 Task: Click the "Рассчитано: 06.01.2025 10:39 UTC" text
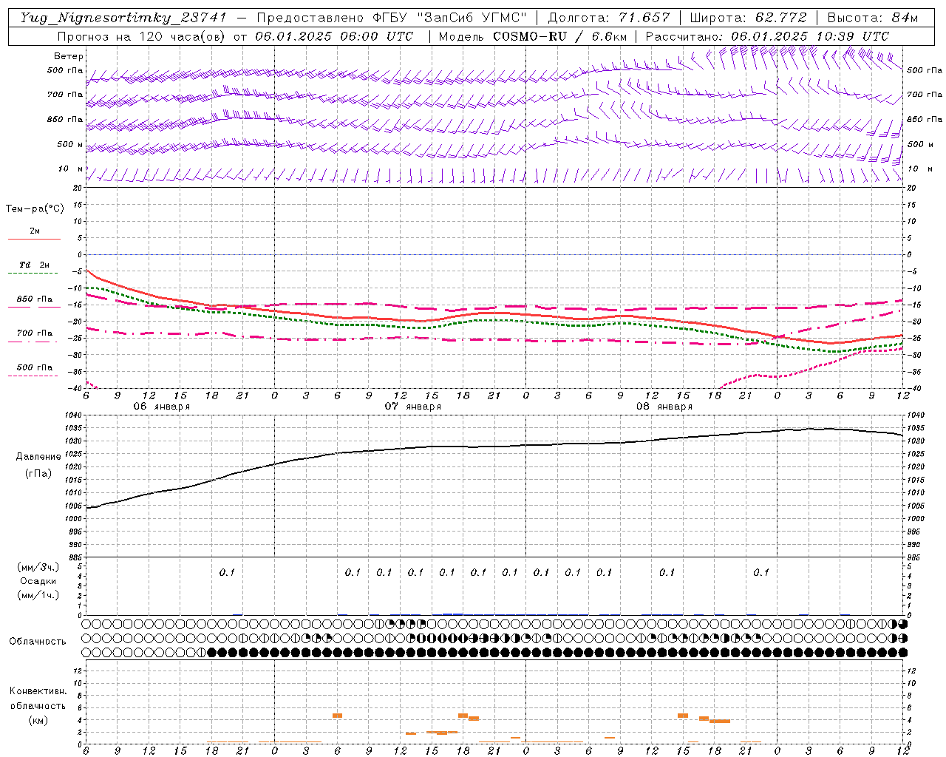pyautogui.click(x=767, y=36)
